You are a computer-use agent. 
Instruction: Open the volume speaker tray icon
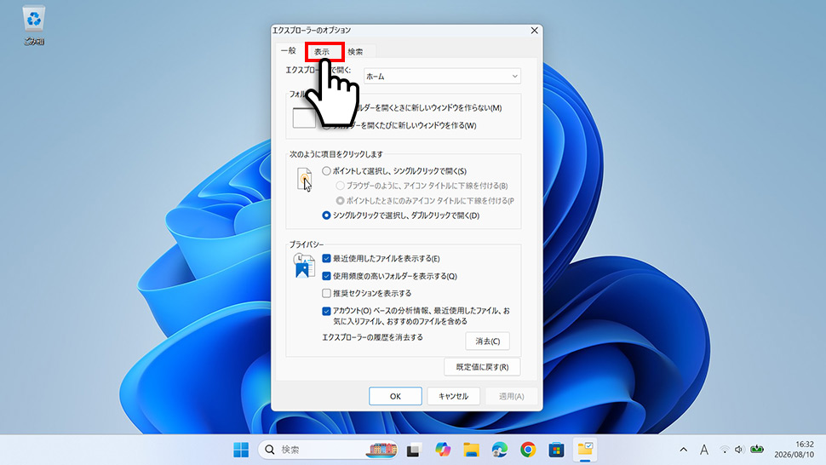click(x=739, y=450)
